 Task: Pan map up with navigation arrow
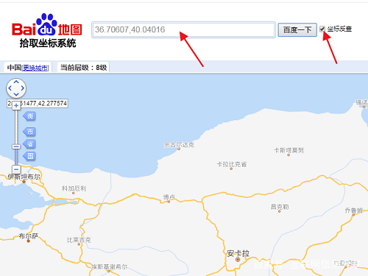(x=16, y=82)
